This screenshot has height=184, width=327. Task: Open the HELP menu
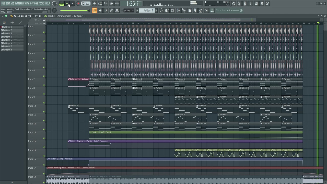coord(48,3)
